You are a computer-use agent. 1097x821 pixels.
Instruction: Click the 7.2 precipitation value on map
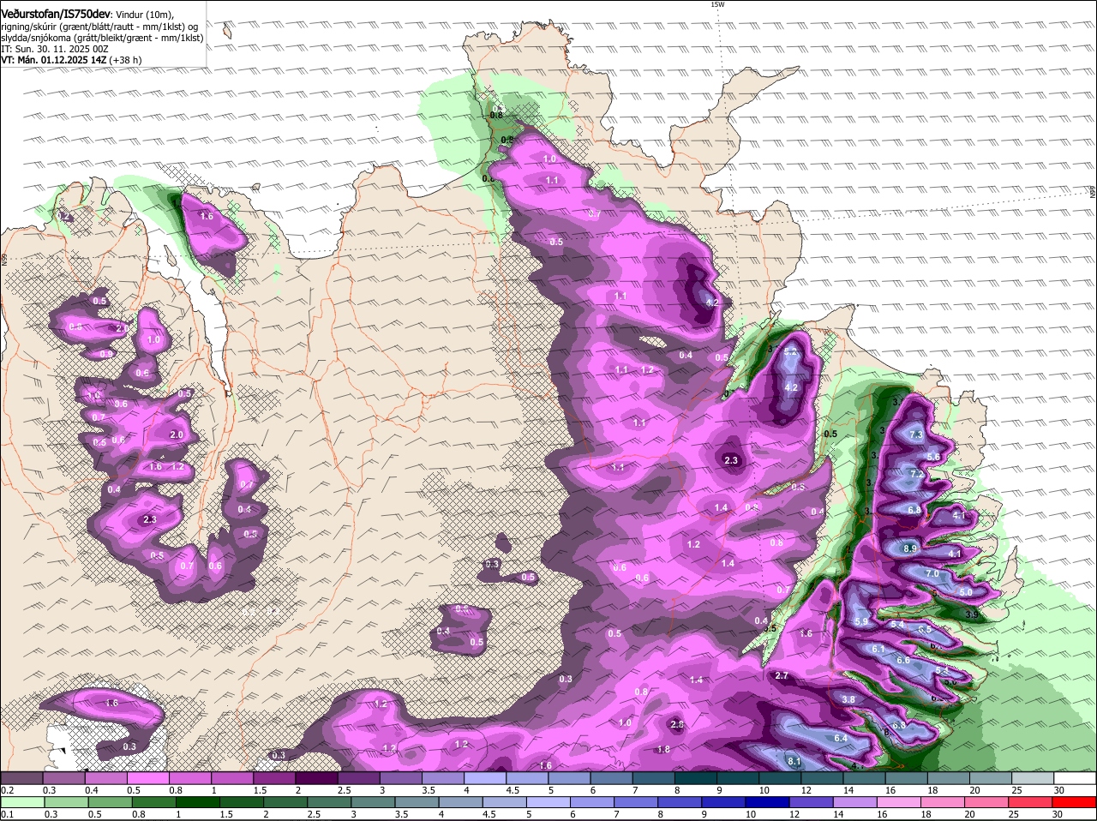point(916,474)
